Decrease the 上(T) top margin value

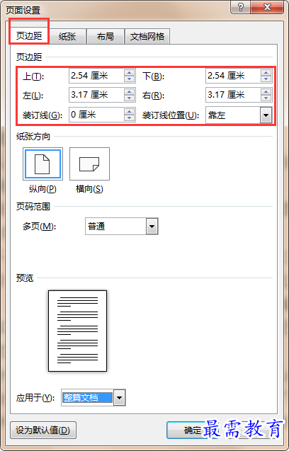tap(130, 79)
